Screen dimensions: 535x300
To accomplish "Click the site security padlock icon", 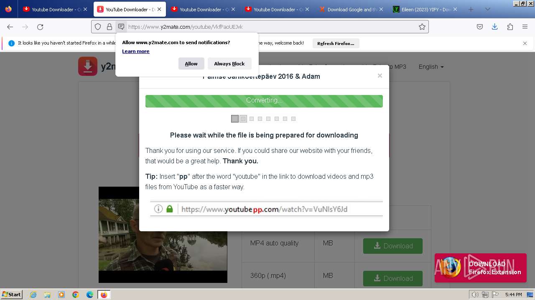I will [110, 27].
